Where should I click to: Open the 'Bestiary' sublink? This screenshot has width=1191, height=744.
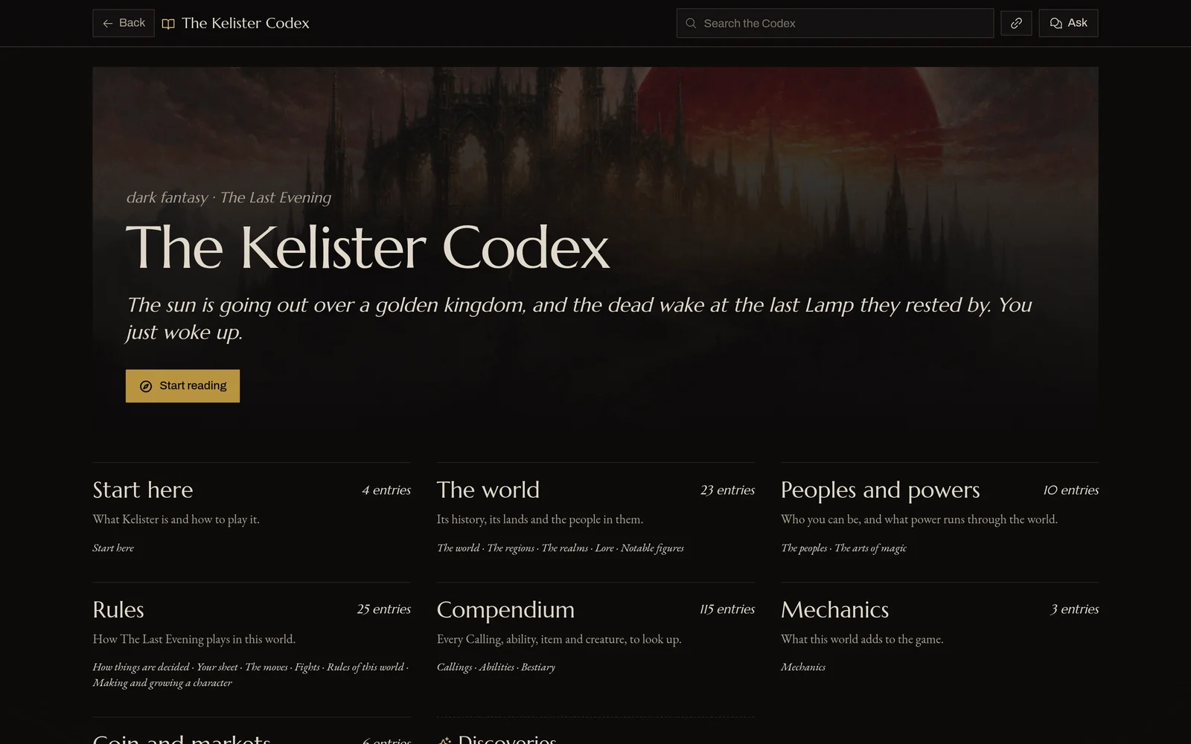coord(538,667)
